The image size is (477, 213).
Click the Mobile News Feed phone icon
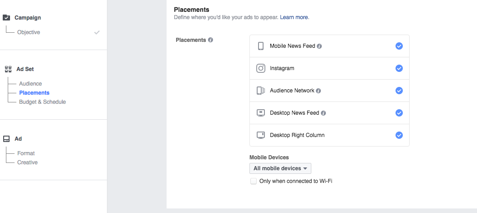pos(261,46)
